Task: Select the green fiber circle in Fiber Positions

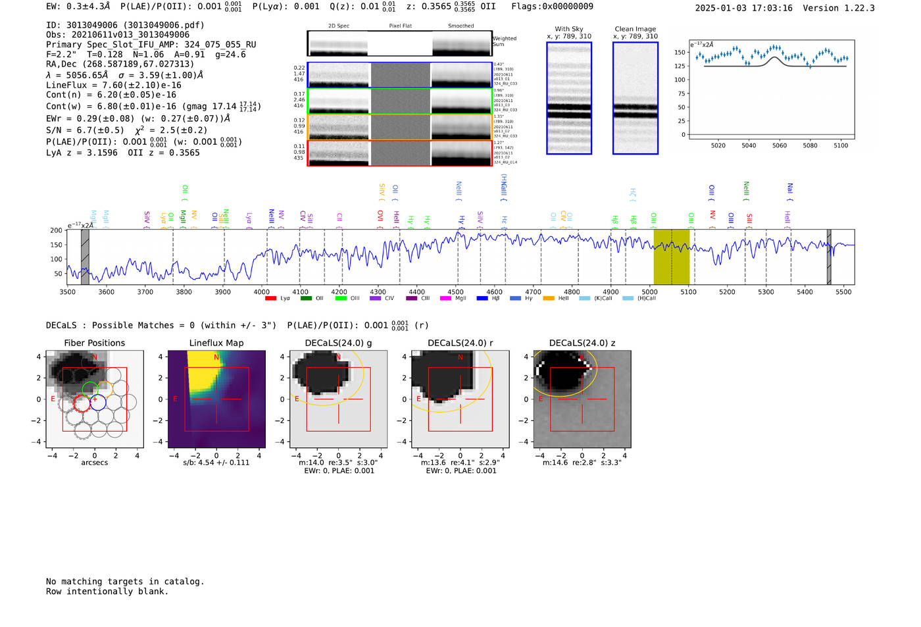Action: coord(90,389)
